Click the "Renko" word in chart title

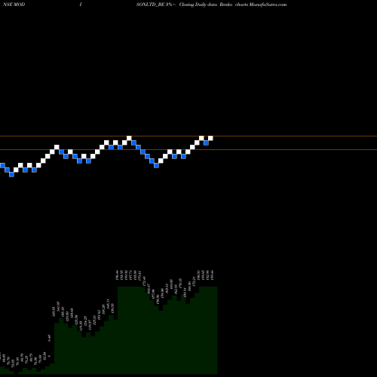point(226,5)
